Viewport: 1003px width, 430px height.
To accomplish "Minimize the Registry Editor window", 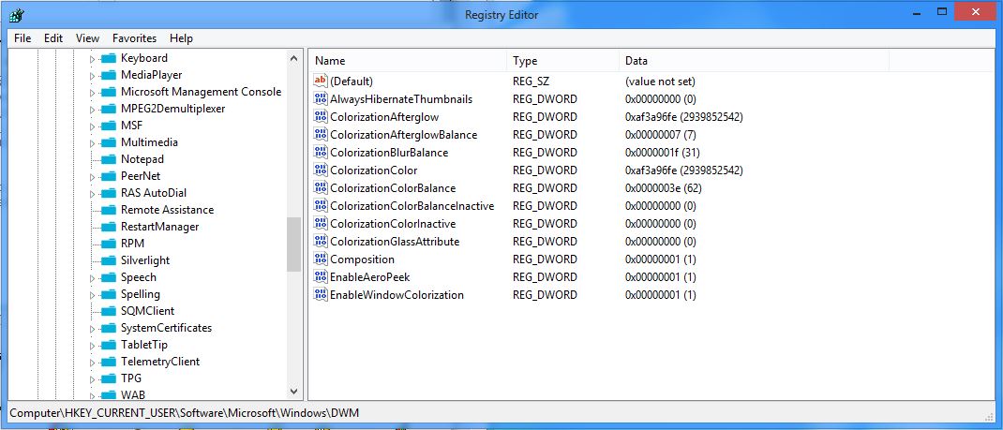I will click(917, 11).
